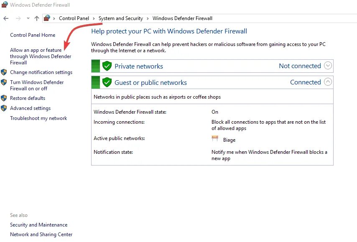Click the firewall icon in address bar
Image resolution: width=357 pixels, height=242 pixels.
(x=47, y=18)
